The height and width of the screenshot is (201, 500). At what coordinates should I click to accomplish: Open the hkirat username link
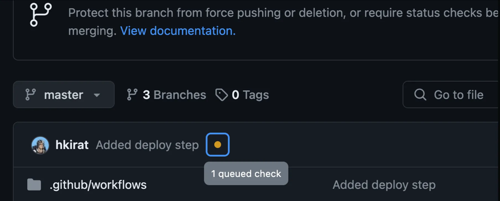tap(72, 145)
